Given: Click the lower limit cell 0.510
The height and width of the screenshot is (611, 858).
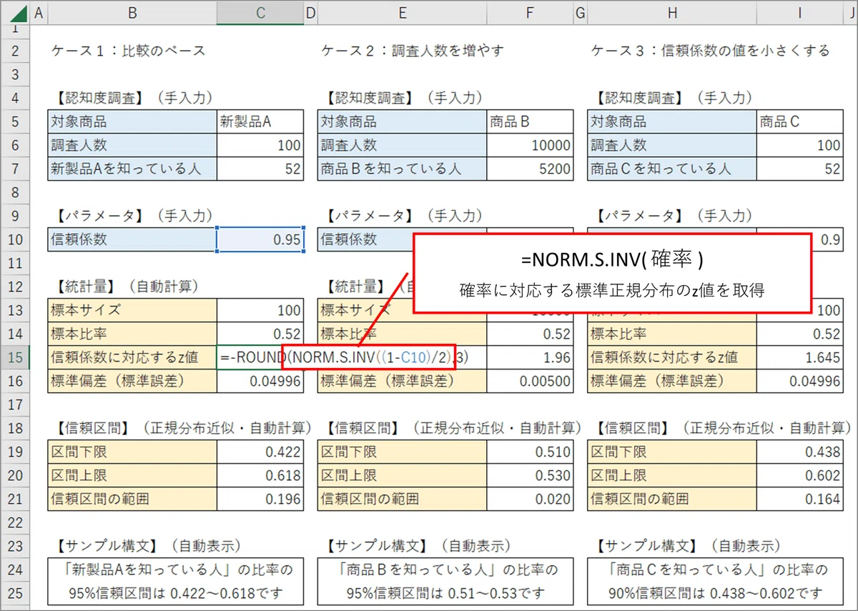Looking at the screenshot, I should coord(530,452).
